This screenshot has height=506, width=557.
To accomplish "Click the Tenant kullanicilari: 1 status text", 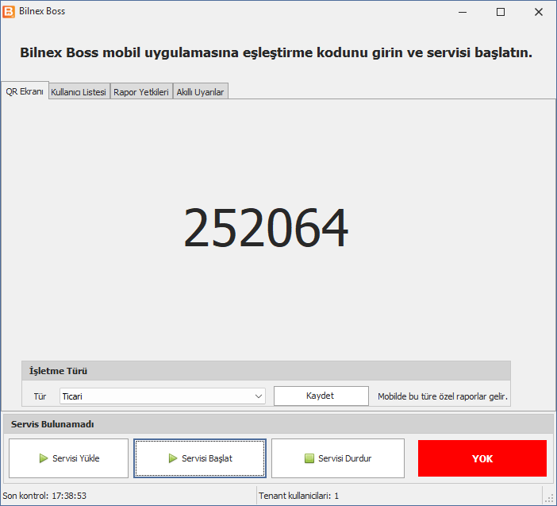I will click(x=299, y=496).
